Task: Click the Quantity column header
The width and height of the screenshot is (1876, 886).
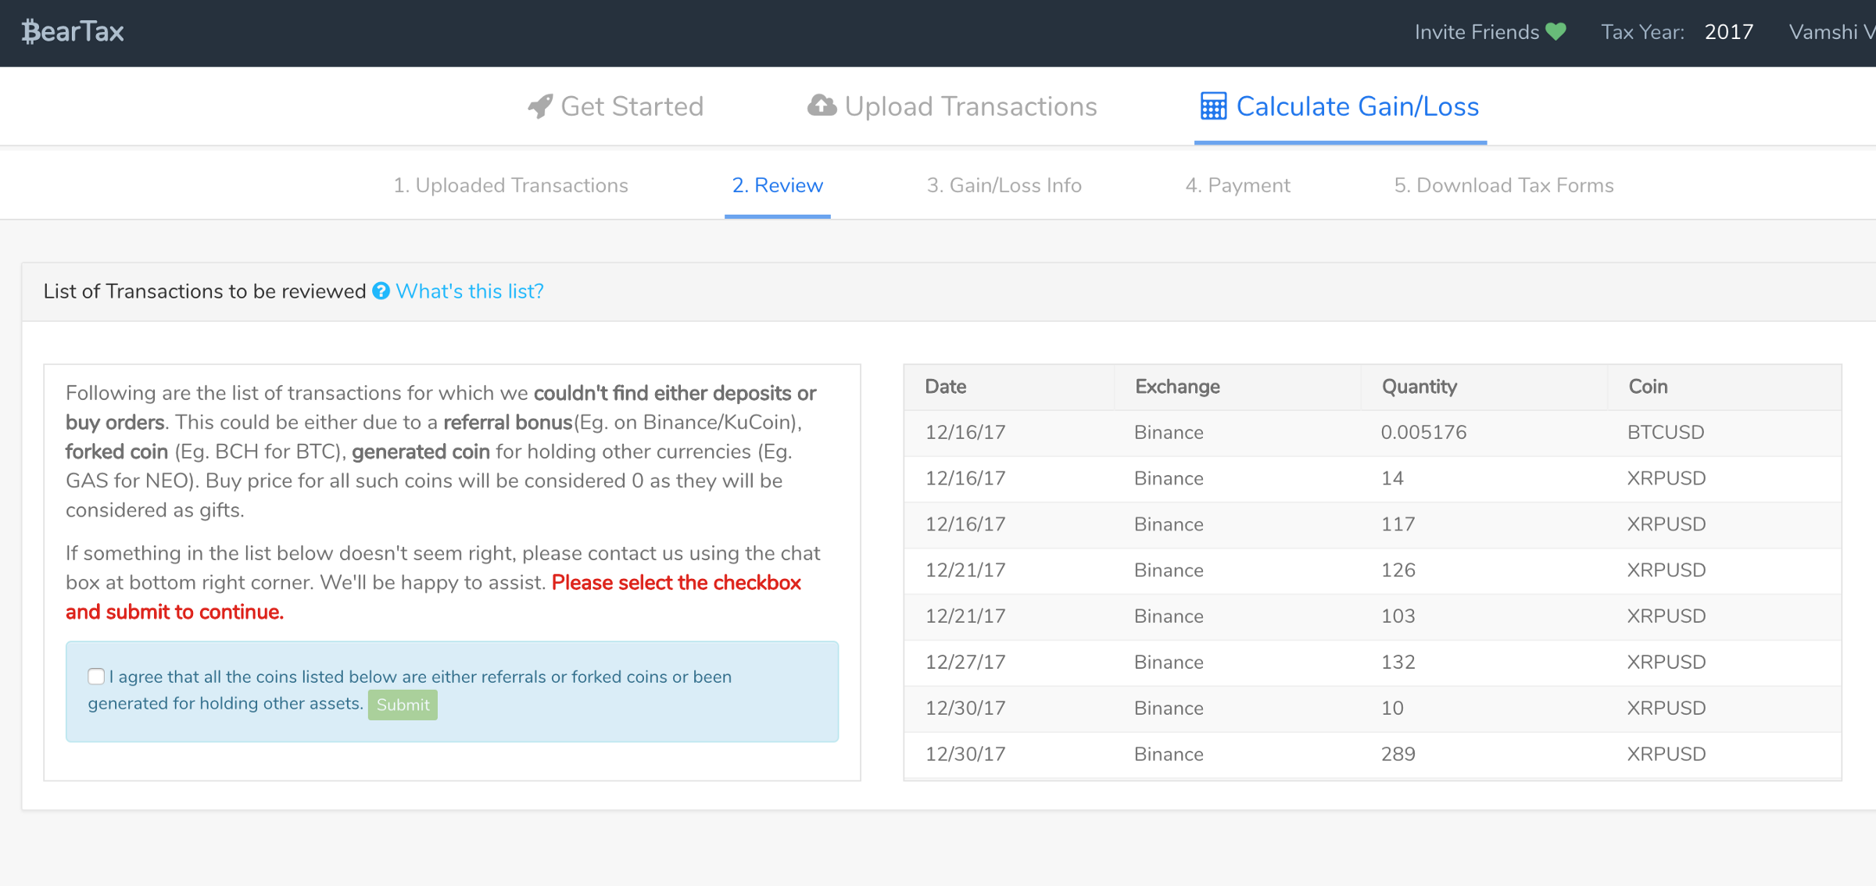Action: tap(1419, 387)
